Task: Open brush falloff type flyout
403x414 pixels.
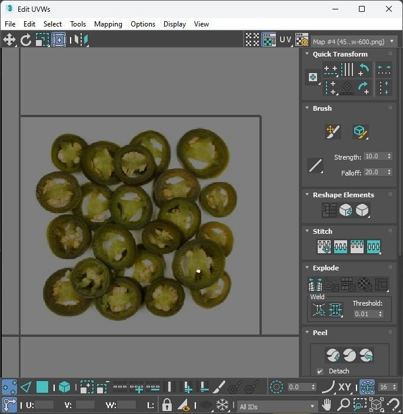Action: (x=315, y=165)
